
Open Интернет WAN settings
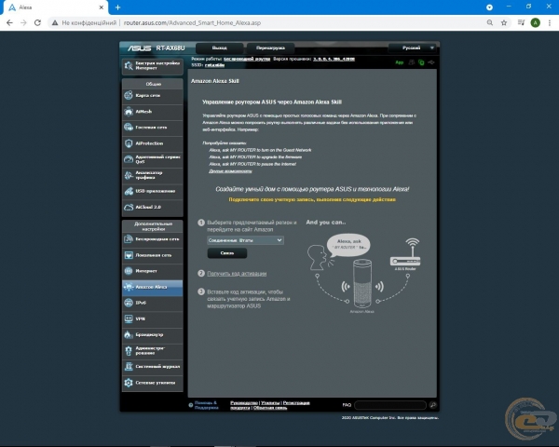tap(153, 271)
